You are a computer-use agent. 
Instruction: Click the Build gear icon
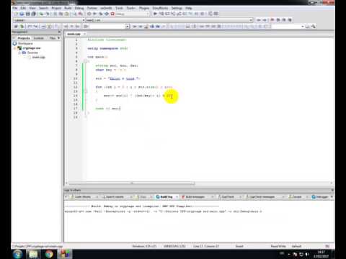pyautogui.click(x=89, y=14)
